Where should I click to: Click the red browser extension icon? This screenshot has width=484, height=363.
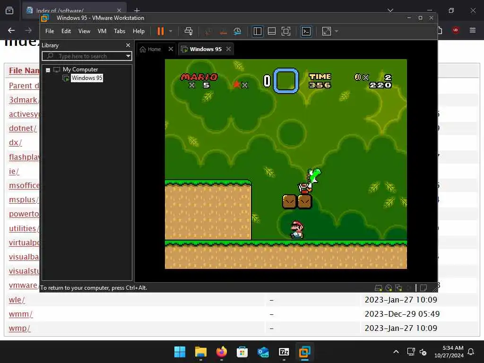(456, 30)
